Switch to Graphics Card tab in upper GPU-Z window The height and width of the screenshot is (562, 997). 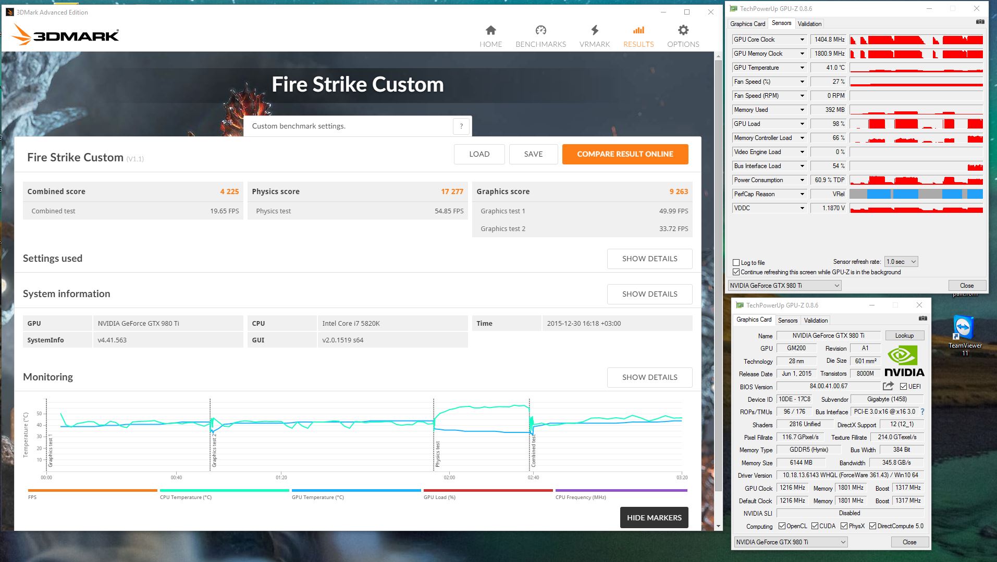point(747,23)
